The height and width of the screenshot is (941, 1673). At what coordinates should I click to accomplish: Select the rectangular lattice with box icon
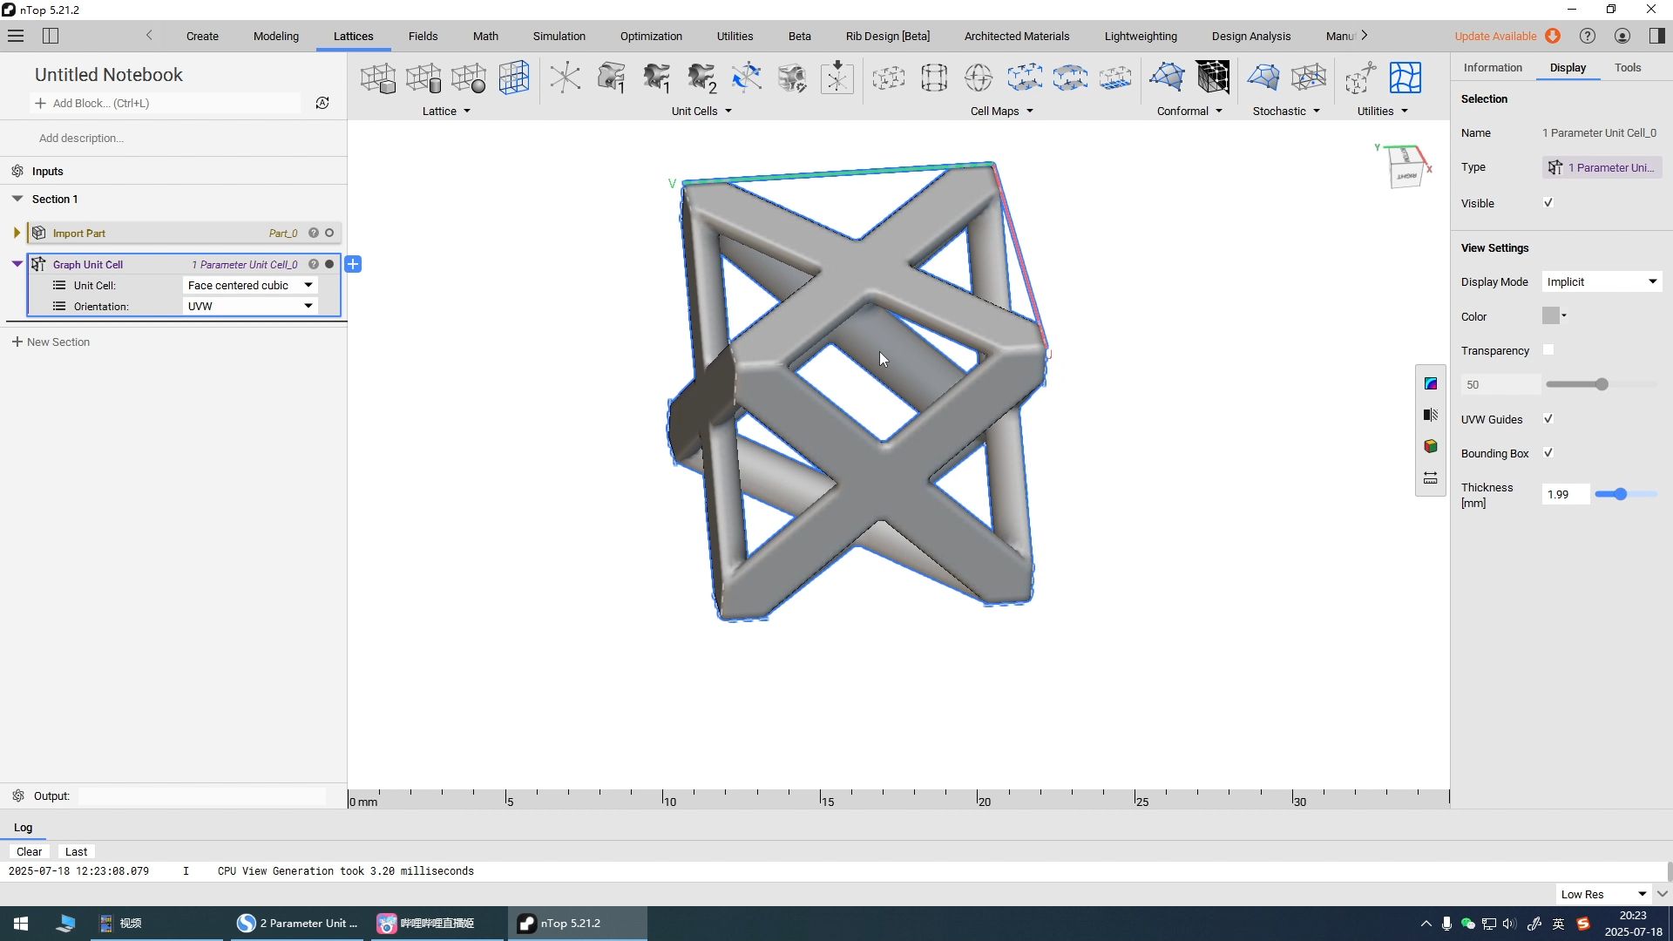tap(378, 78)
